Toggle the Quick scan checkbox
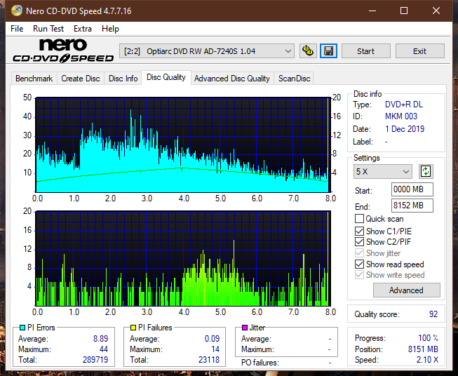 [x=359, y=219]
